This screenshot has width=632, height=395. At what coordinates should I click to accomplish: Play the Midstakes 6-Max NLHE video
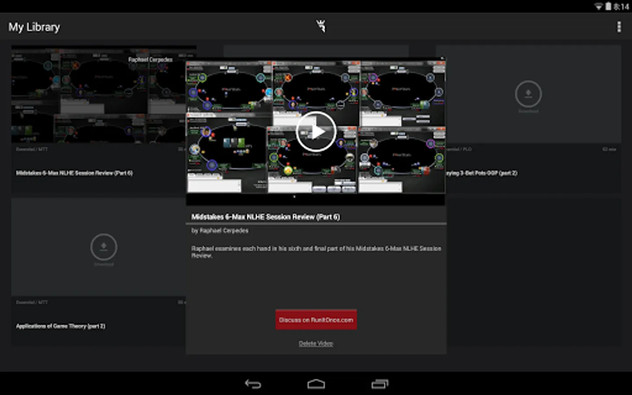[x=316, y=131]
